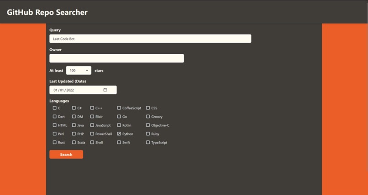Enable the Rust checkbox
This screenshot has height=195, width=368.
pos(55,142)
